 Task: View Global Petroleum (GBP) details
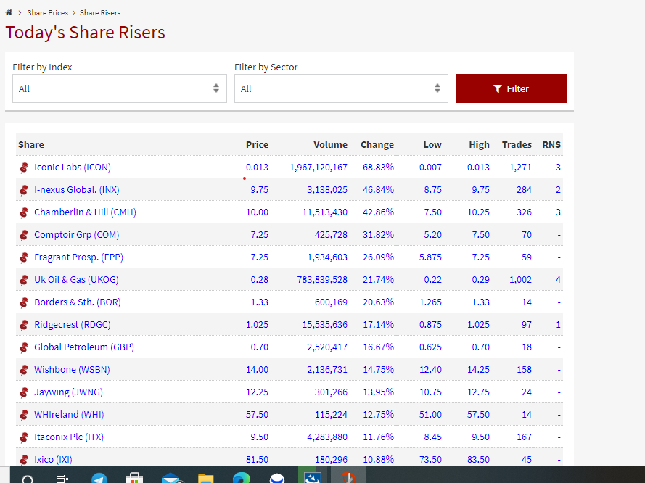tap(83, 347)
